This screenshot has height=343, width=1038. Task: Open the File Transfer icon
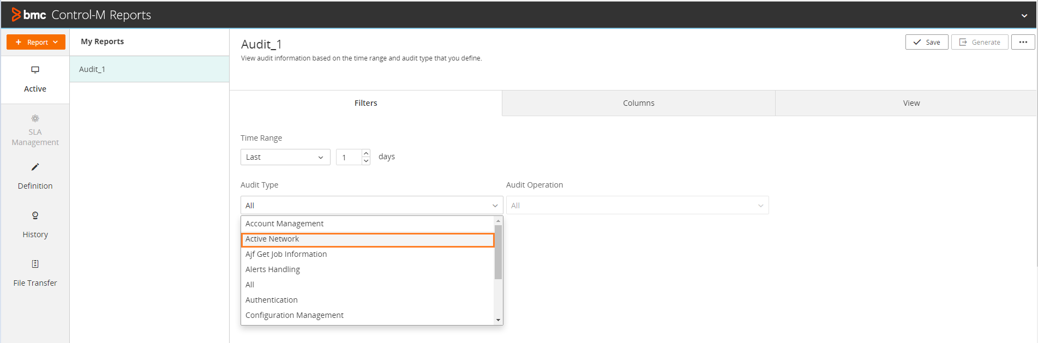pos(35,264)
